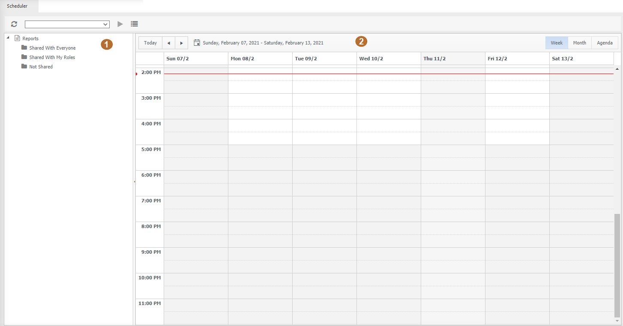The image size is (623, 326).
Task: Click the refresh icon in toolbar
Action: [14, 24]
